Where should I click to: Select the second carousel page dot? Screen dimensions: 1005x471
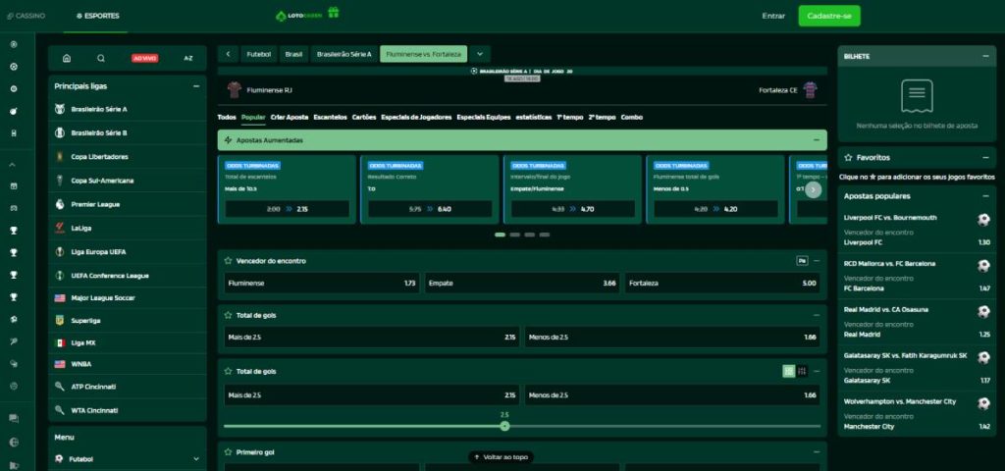point(514,235)
